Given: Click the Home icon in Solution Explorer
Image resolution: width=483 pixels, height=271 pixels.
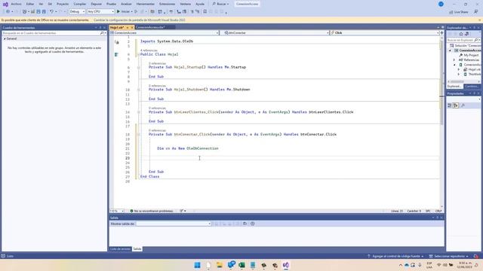Looking at the screenshot, I should [x=461, y=34].
